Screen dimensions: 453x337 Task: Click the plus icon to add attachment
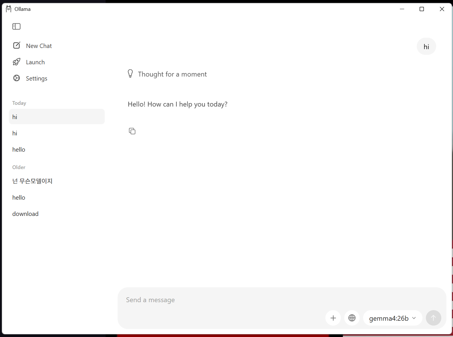pyautogui.click(x=333, y=318)
